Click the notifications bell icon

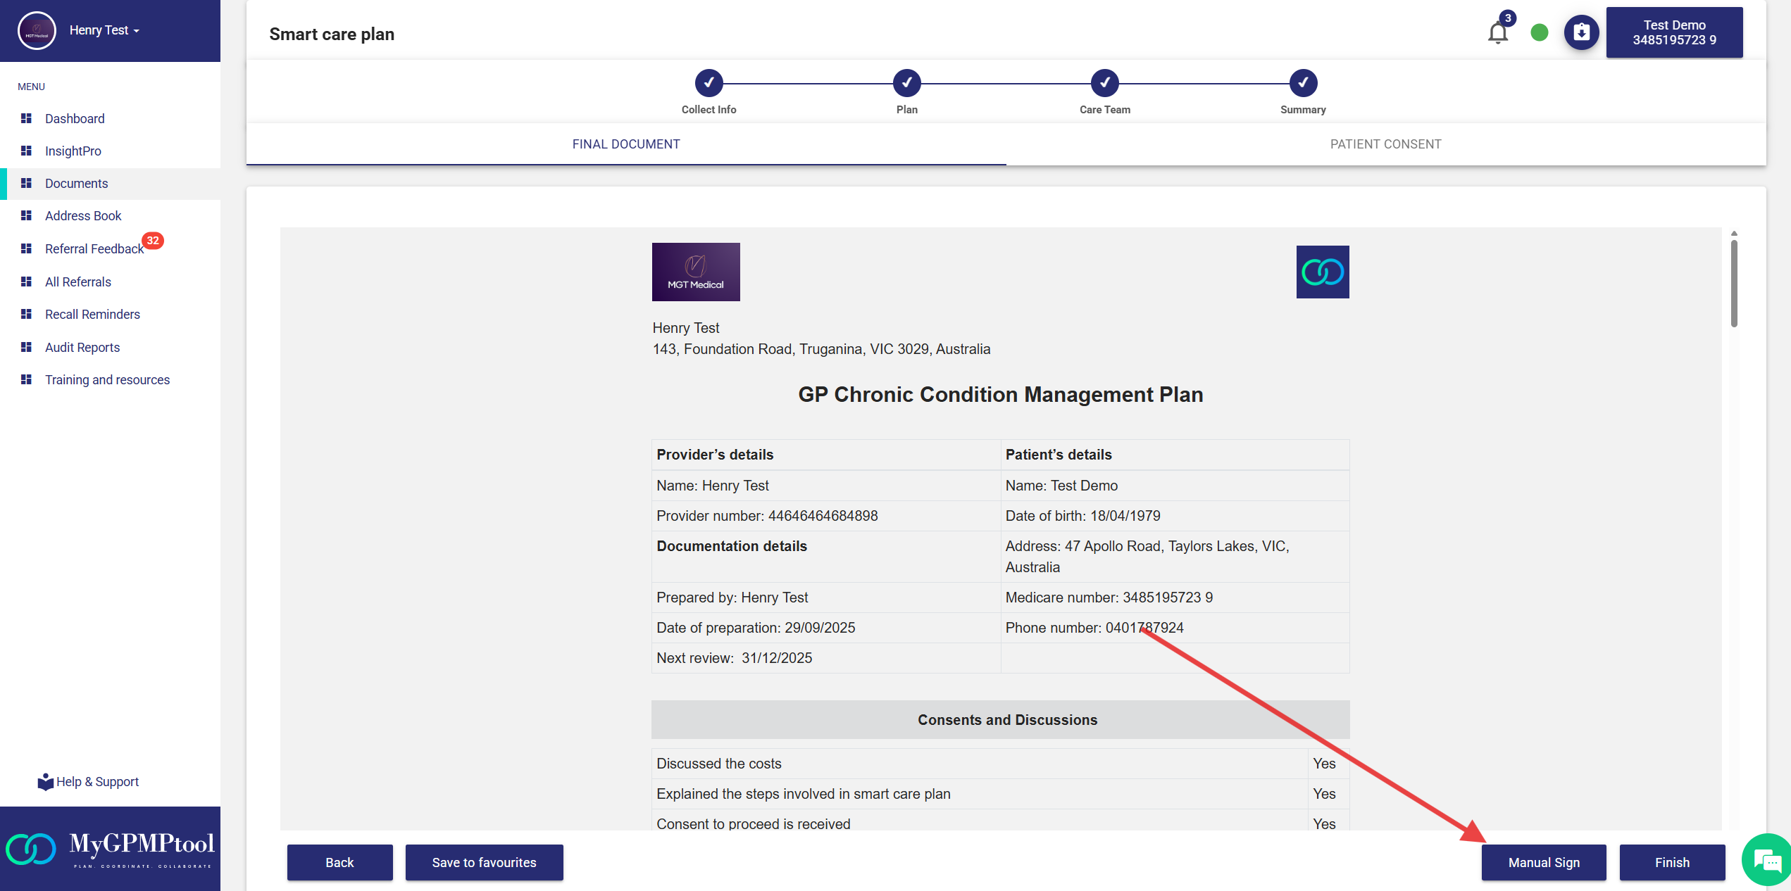pyautogui.click(x=1497, y=32)
